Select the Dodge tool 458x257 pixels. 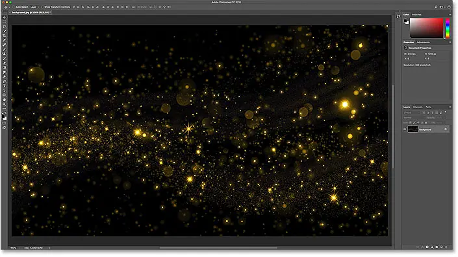4,76
